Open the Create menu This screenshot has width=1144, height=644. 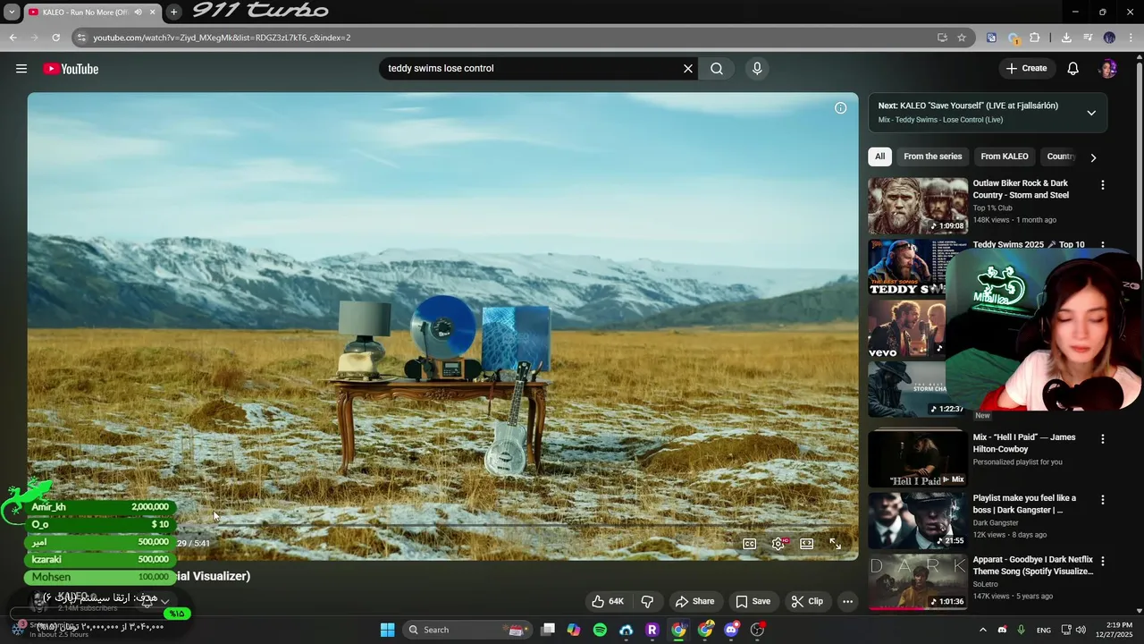coord(1026,69)
